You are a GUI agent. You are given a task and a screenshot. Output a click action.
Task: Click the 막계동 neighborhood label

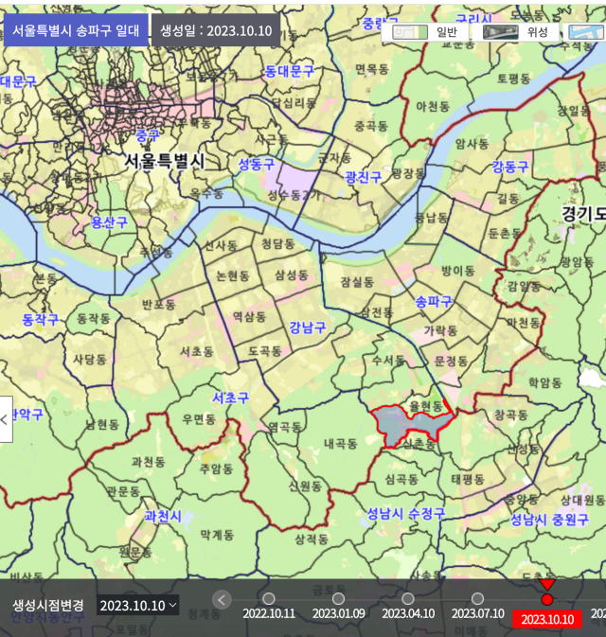pyautogui.click(x=217, y=535)
